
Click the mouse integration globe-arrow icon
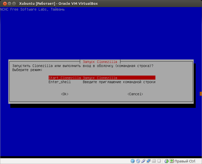[166, 161]
